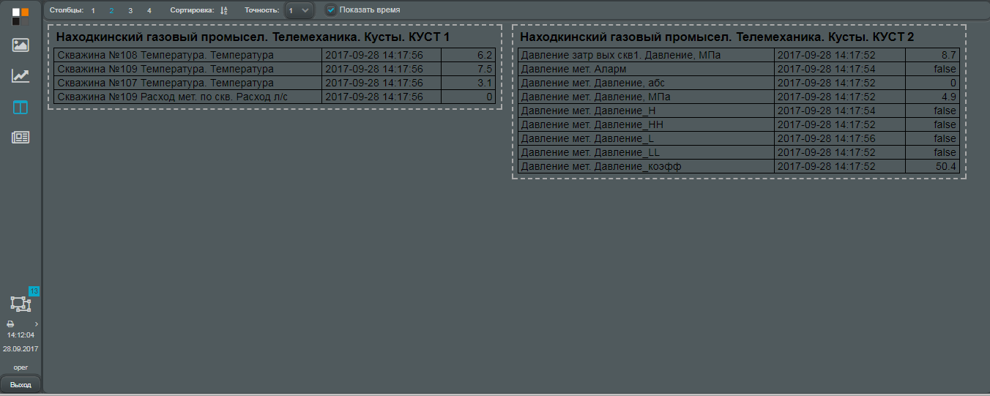Select row Скважина №109 Температура
The height and width of the screenshot is (396, 990).
[x=275, y=69]
